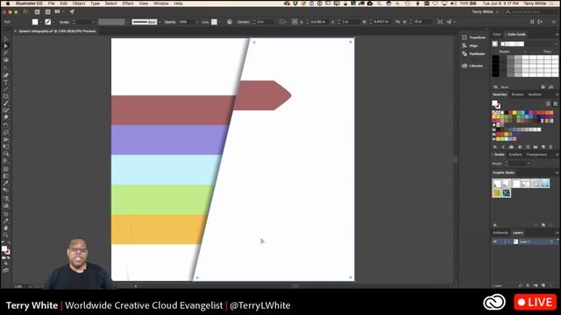Switch to the Color tab
The width and height of the screenshot is (561, 315).
pos(497,34)
